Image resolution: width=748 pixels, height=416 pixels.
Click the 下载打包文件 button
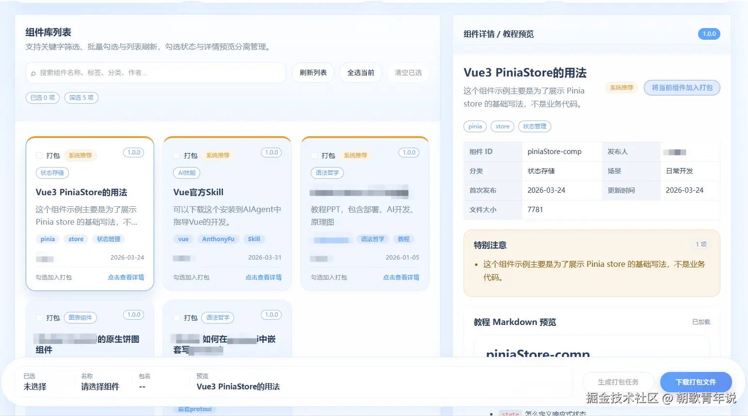pos(696,382)
